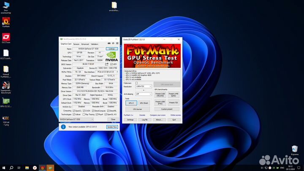Switch to the Graphics Card tab
This screenshot has width=304, height=171.
point(66,44)
